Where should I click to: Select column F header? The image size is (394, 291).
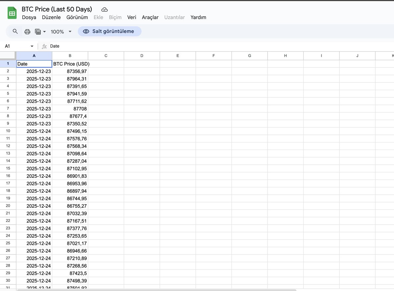tap(214, 56)
